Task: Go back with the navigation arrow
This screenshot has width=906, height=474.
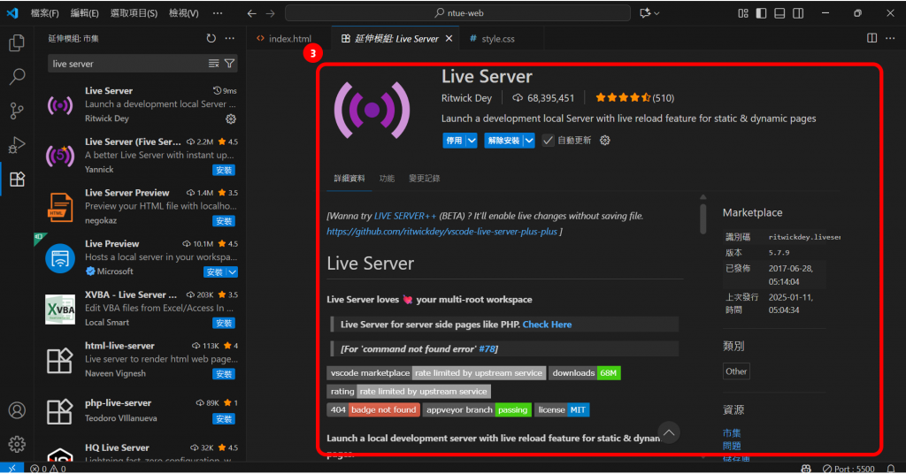Action: point(251,12)
